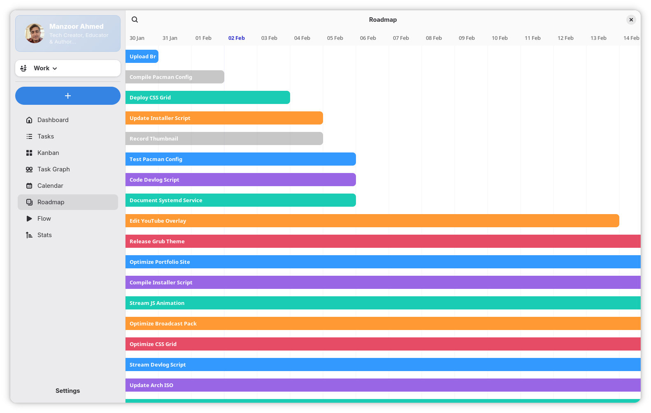651x413 pixels.
Task: Close the Roadmap view with X button
Action: (x=631, y=20)
